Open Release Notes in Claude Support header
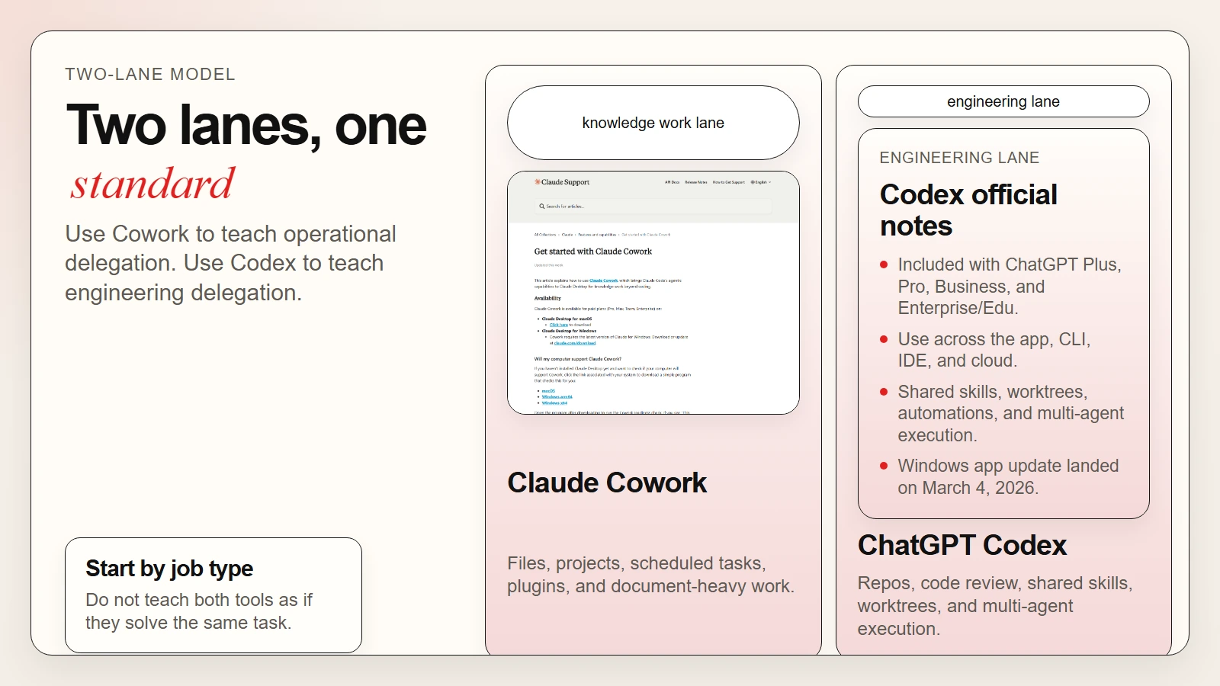The image size is (1220, 686). click(x=696, y=182)
